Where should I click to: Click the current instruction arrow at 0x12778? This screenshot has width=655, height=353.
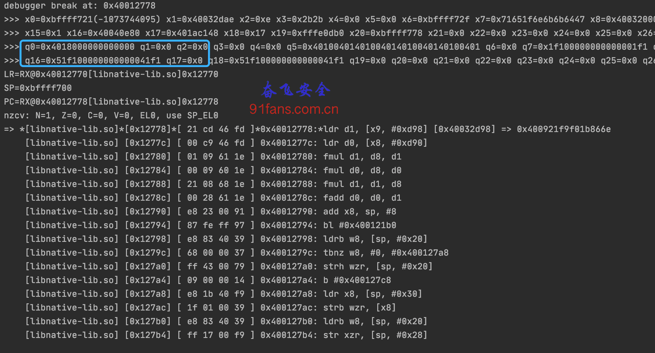point(9,129)
